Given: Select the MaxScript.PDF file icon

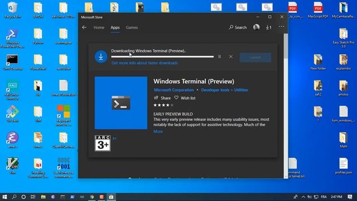Looking at the screenshot, I should [318, 10].
